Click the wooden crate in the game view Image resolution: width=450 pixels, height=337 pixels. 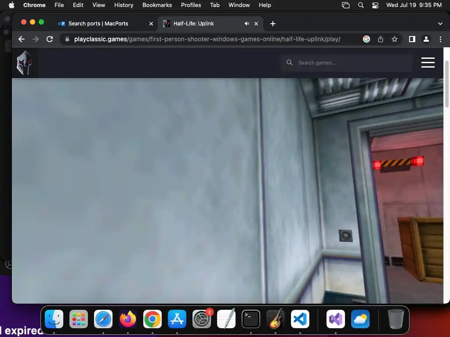[421, 249]
